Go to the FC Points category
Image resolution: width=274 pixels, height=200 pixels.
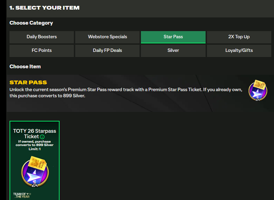[x=42, y=50]
